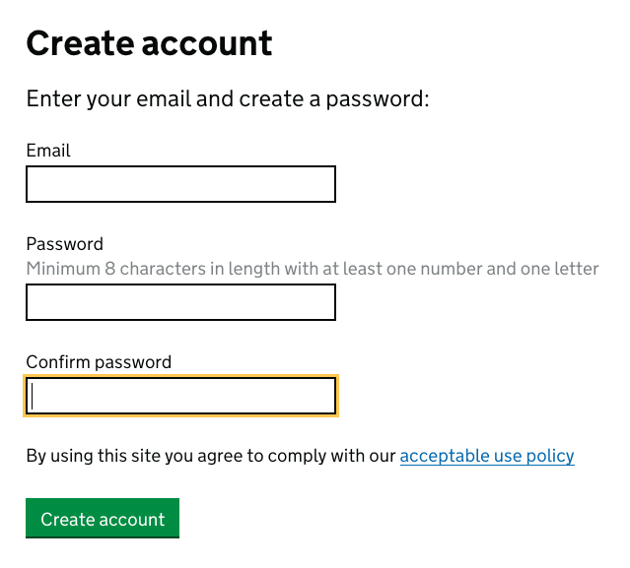This screenshot has height=568, width=630.
Task: Click the bold Create account page heading
Action: (x=149, y=43)
